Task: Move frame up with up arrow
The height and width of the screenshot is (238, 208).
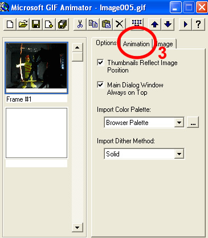Action: 155,25
